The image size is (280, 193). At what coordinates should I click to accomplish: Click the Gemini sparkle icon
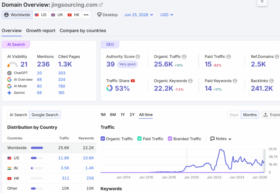[9, 93]
